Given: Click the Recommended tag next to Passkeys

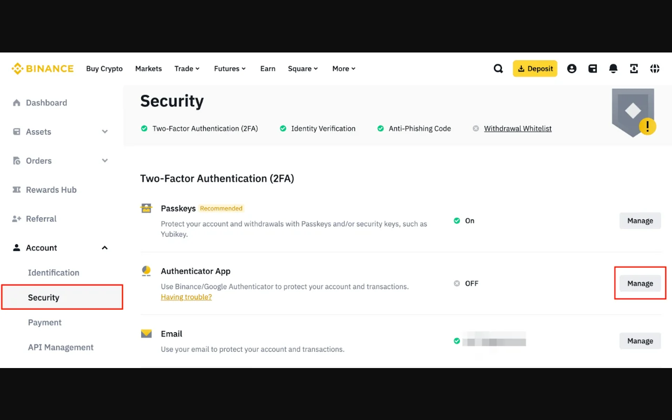Looking at the screenshot, I should (221, 208).
